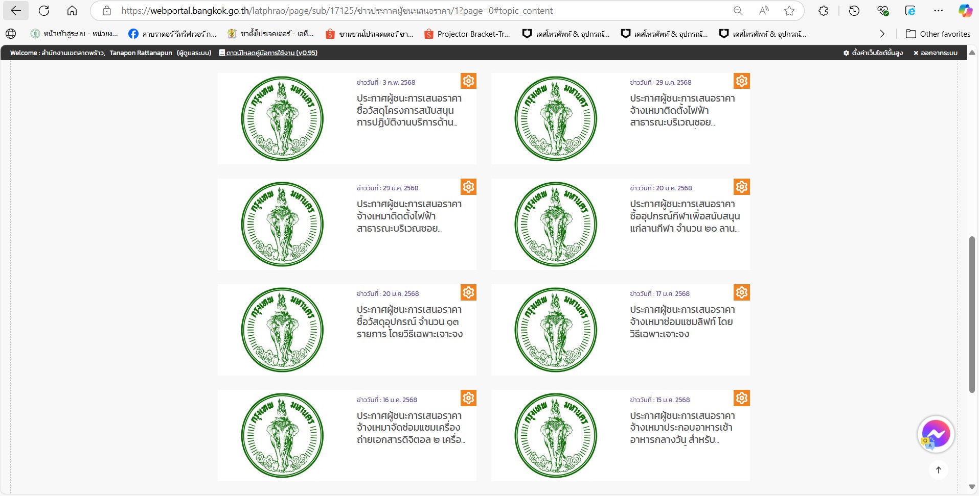The width and height of the screenshot is (979, 496).
Task: Open gear settings on left 29 ม.ค. 2568 card
Action: pyautogui.click(x=468, y=187)
